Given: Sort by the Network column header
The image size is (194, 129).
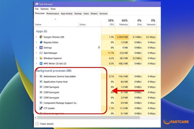Looking at the screenshot, I should (150, 22).
